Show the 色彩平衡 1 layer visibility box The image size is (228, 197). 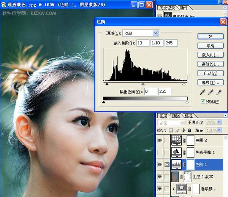click(160, 153)
